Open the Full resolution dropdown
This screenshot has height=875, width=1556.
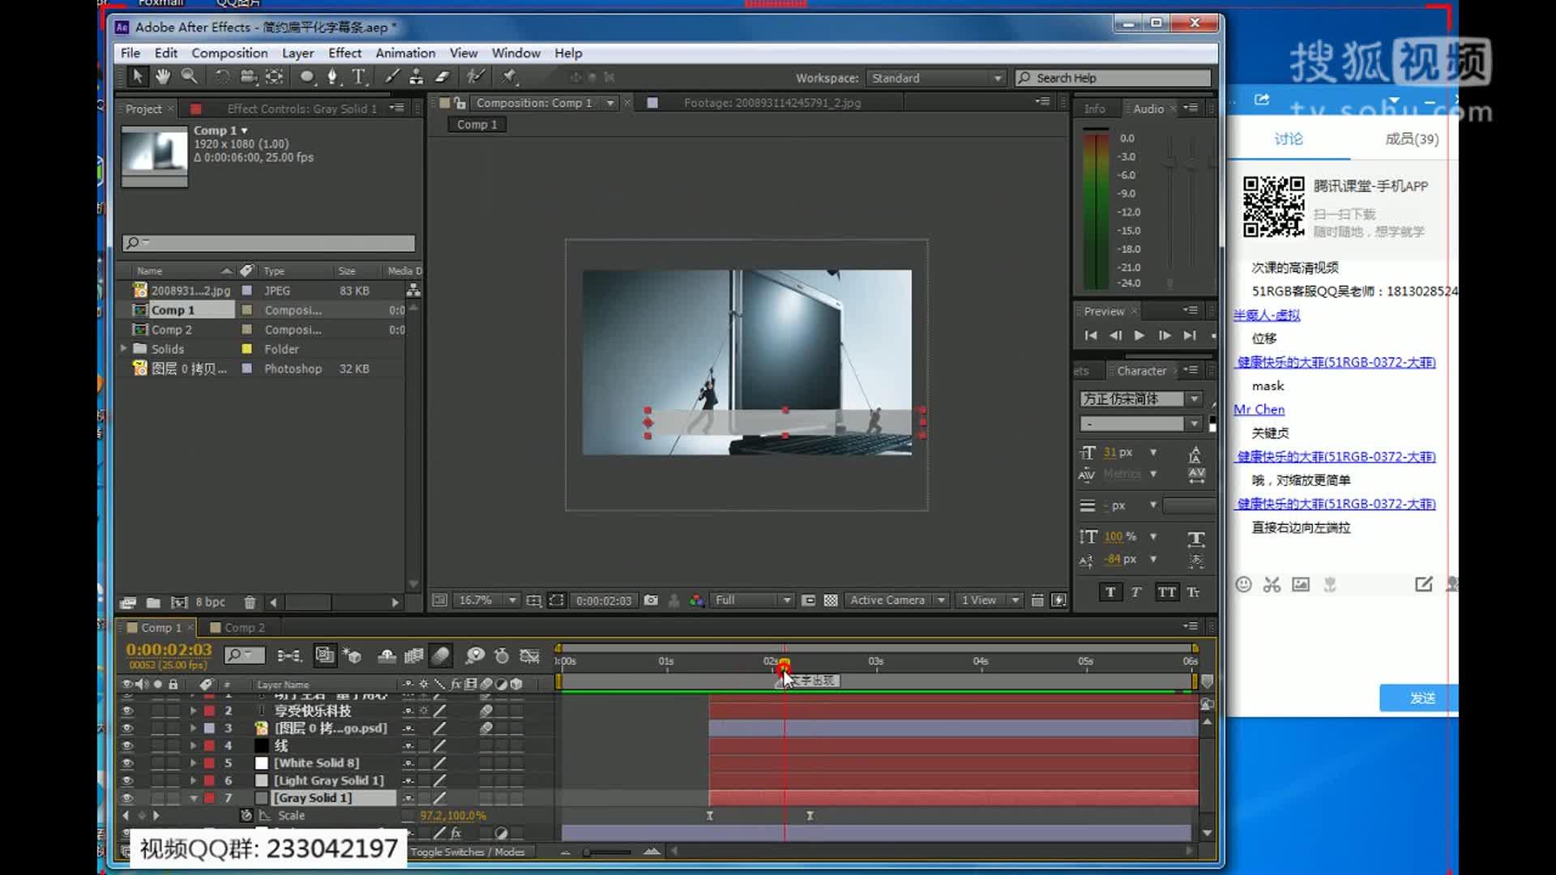[x=752, y=600]
